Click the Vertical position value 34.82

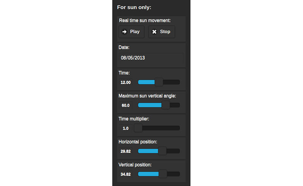point(126,174)
